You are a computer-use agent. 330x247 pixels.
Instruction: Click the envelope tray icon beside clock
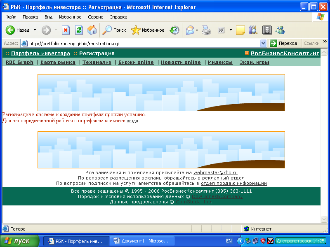point(270,241)
